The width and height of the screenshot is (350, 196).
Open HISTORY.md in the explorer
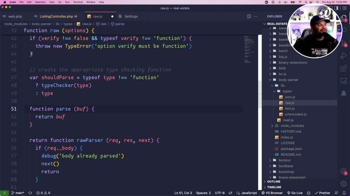click(x=290, y=131)
